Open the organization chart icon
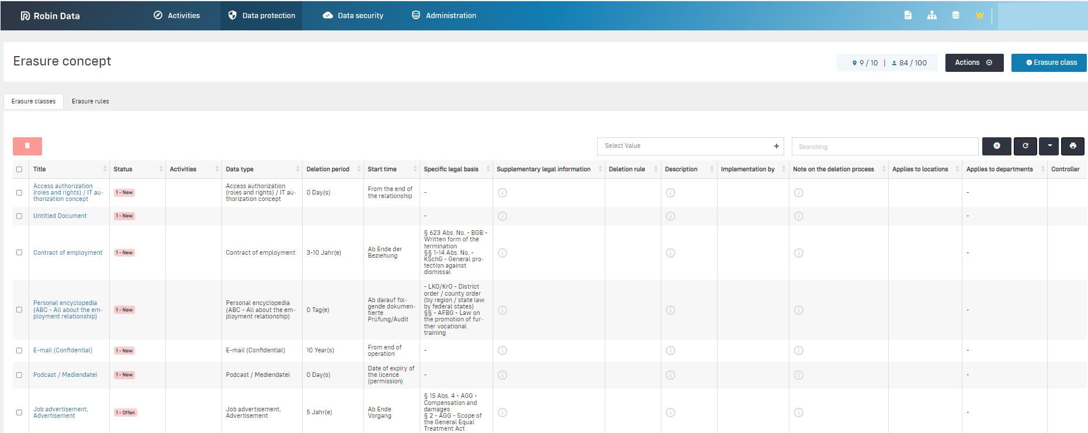1088x433 pixels. 931,15
